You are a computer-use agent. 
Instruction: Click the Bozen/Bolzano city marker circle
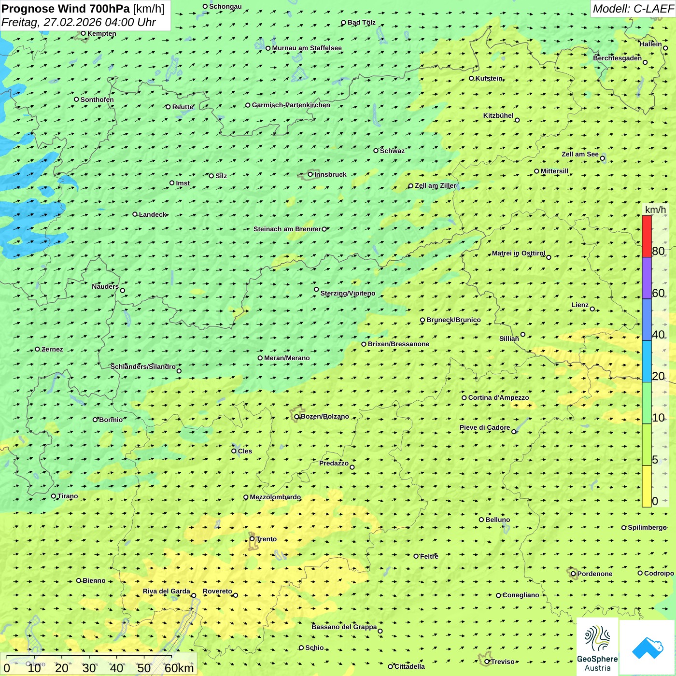[297, 417]
